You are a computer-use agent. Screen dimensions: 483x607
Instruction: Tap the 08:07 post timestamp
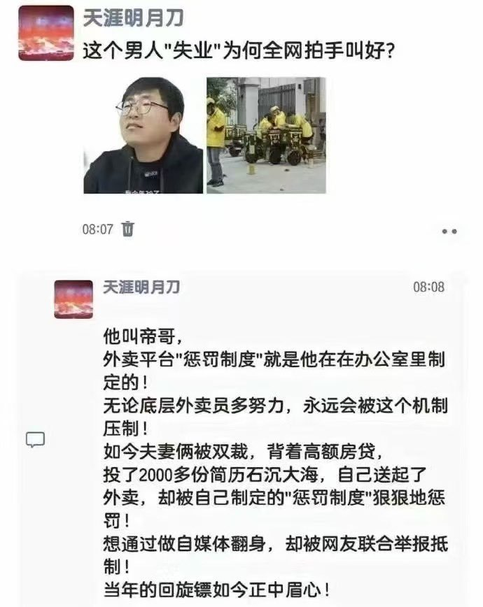pyautogui.click(x=97, y=229)
